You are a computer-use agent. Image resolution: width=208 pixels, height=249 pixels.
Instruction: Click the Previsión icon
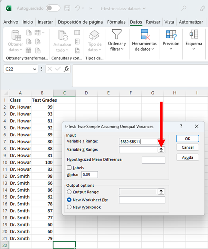171,35
